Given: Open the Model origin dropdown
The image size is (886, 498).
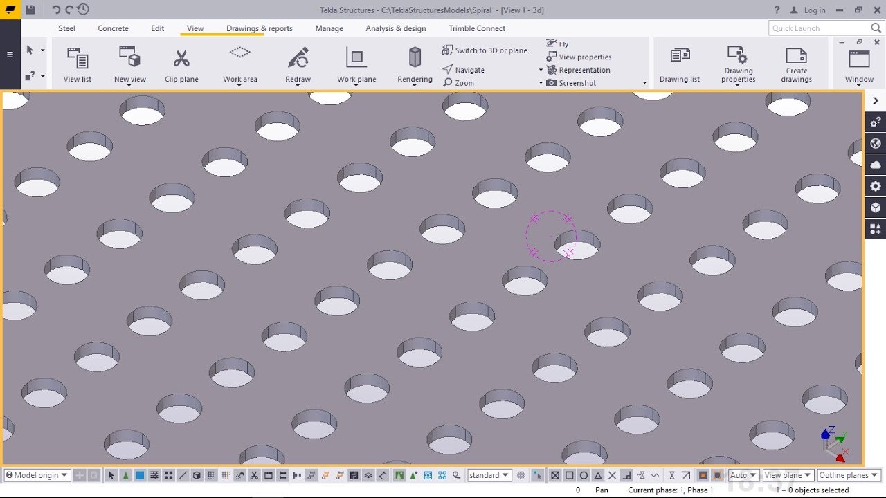Looking at the screenshot, I should tap(37, 475).
